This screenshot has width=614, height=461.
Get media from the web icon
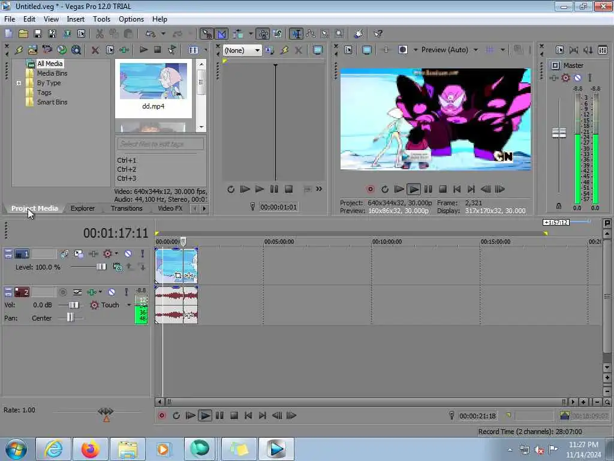click(76, 50)
